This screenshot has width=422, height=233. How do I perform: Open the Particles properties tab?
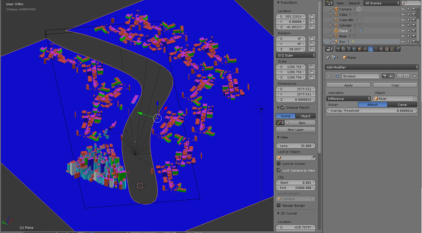coord(392,49)
